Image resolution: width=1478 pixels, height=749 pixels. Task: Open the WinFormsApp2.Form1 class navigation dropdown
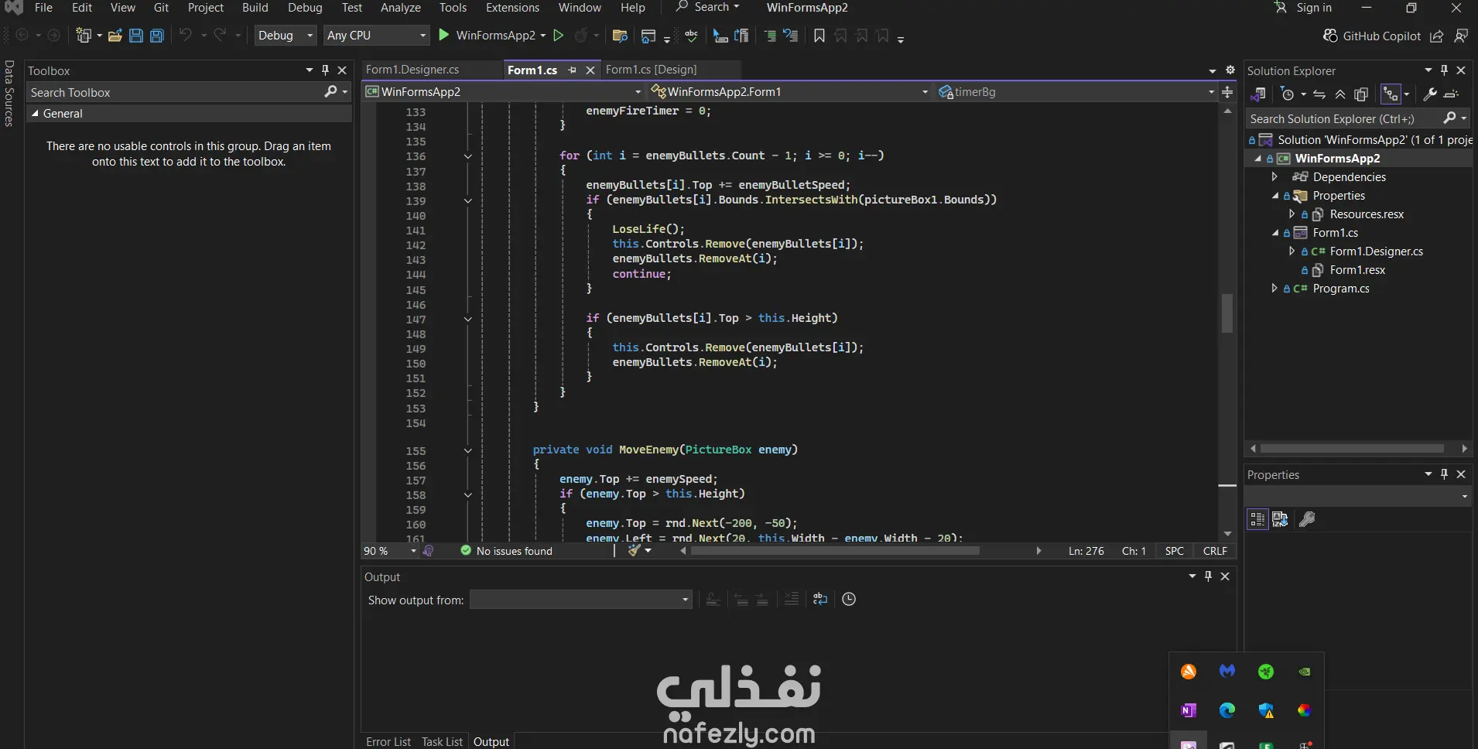click(790, 92)
